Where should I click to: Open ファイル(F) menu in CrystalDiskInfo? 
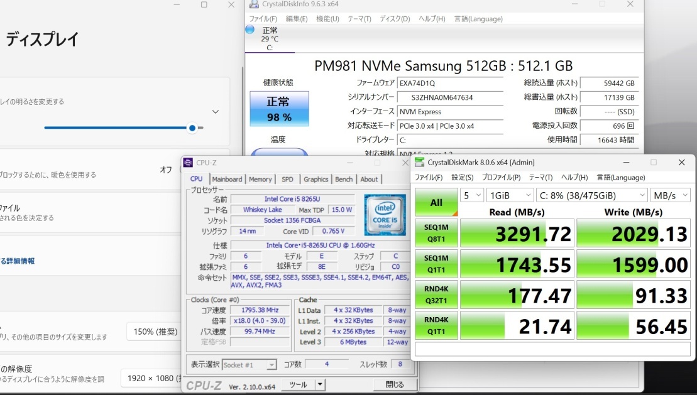[x=263, y=19]
